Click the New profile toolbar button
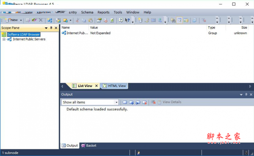Screen dimensions: 254x156 [x=11, y=20]
